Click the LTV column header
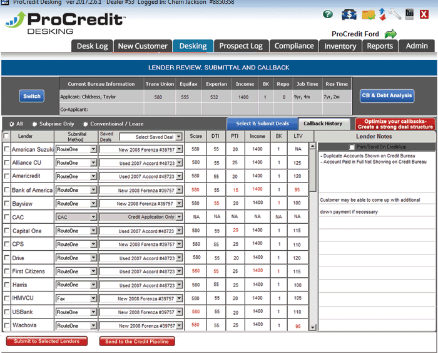The width and height of the screenshot is (438, 353). [298, 136]
